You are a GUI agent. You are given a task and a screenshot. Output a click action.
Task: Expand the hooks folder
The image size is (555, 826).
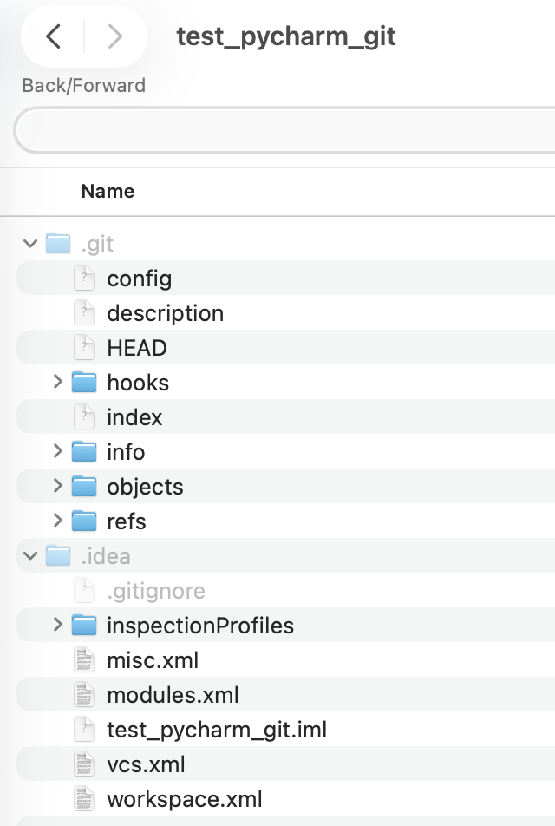tap(57, 383)
